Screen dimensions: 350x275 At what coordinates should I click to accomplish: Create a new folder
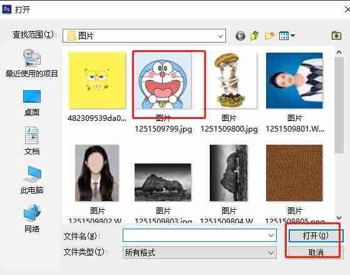tap(269, 36)
